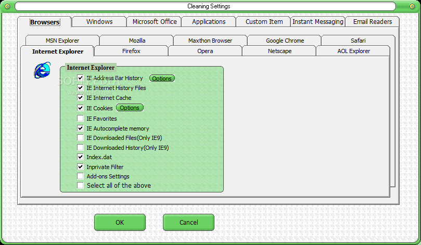Select the Applications tab
Viewport: 421px width, 245px height.
pos(209,22)
